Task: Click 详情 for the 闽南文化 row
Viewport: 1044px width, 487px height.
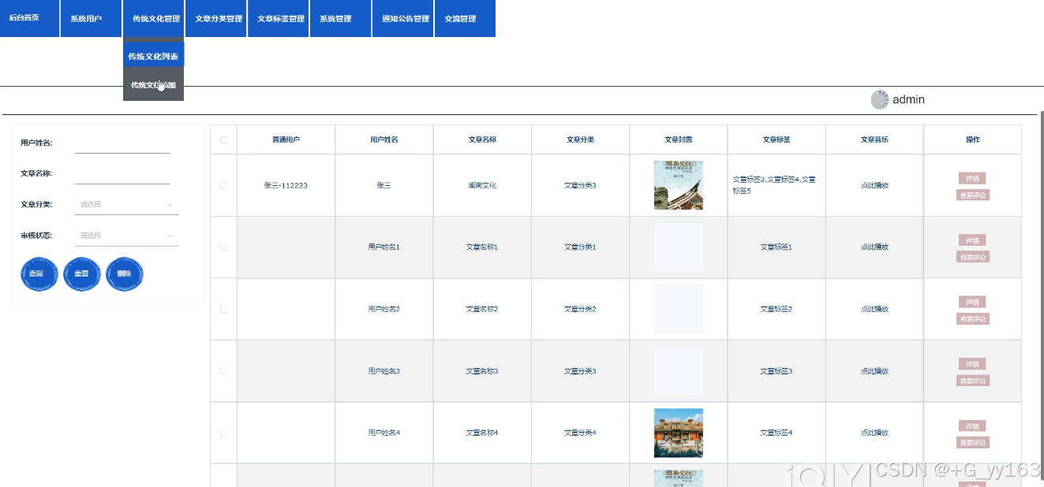Action: point(972,178)
